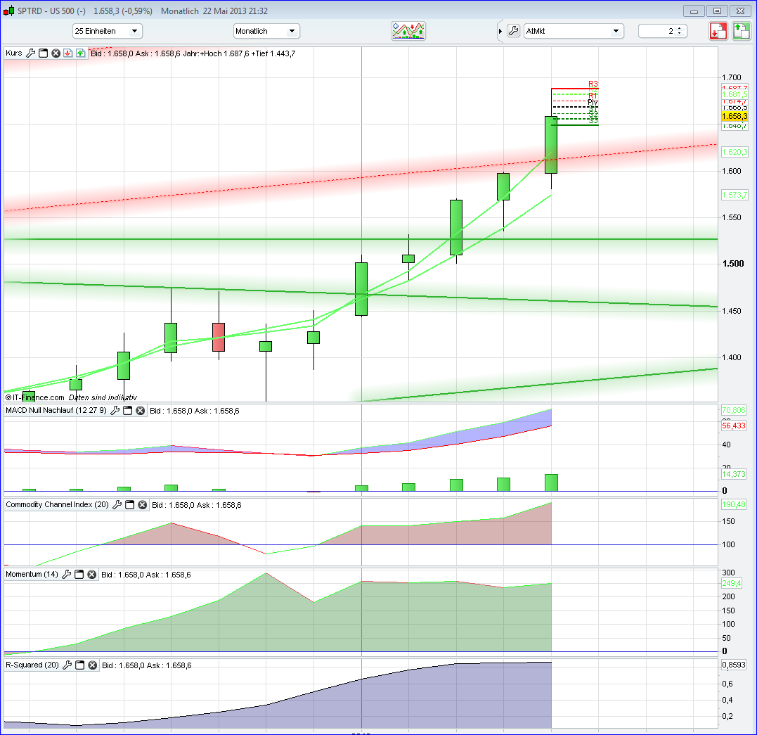
Task: Click the IT-Finance.com copyright link
Action: 34,397
